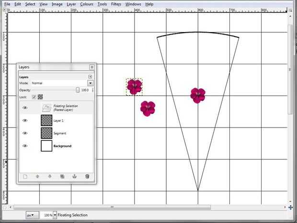Screen dimensions: 297x223
Task: Open the px units dropdown in the status bar
Action: tap(33, 215)
